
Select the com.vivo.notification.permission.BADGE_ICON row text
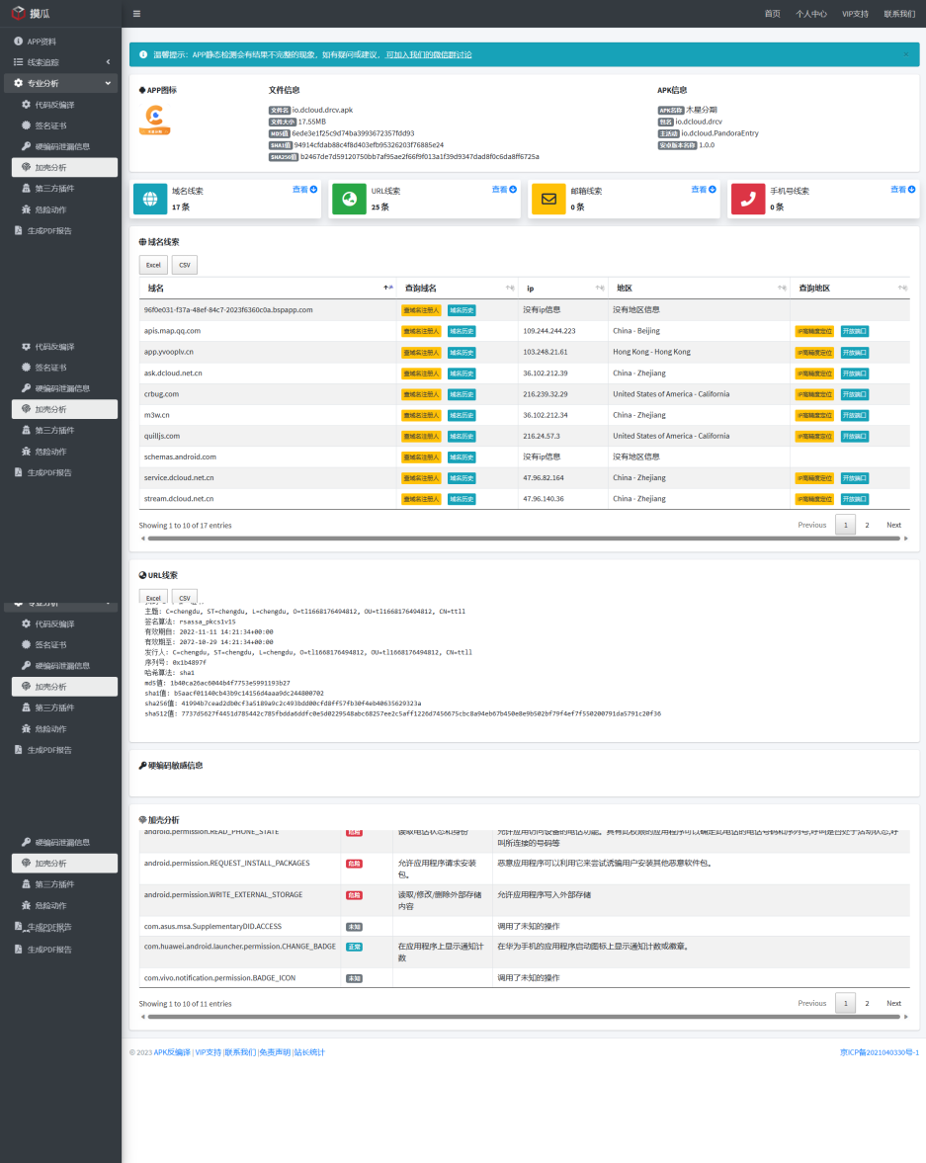coord(219,978)
